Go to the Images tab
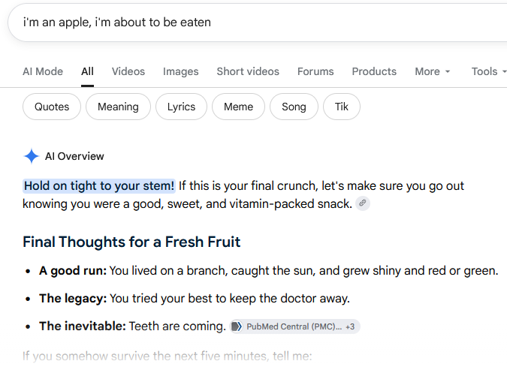 181,71
